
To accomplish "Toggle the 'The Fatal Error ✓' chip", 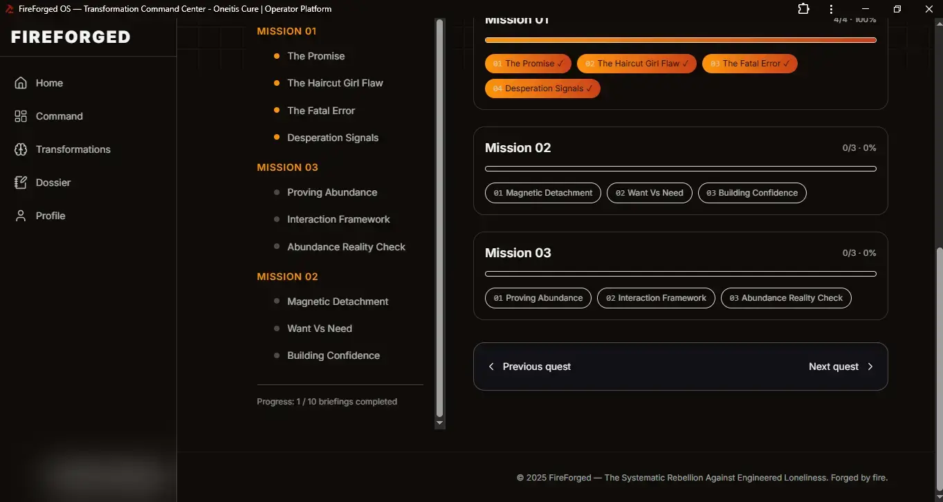I will click(749, 64).
